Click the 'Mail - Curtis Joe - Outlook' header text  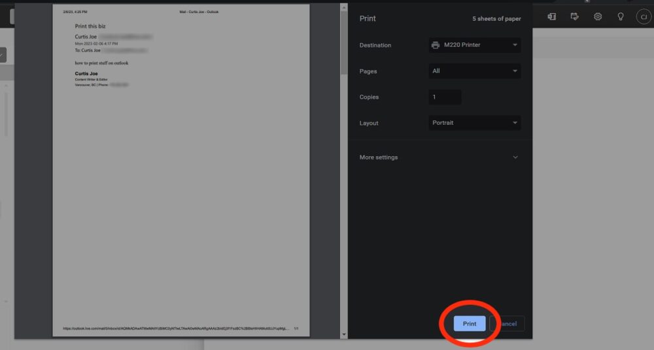point(199,12)
